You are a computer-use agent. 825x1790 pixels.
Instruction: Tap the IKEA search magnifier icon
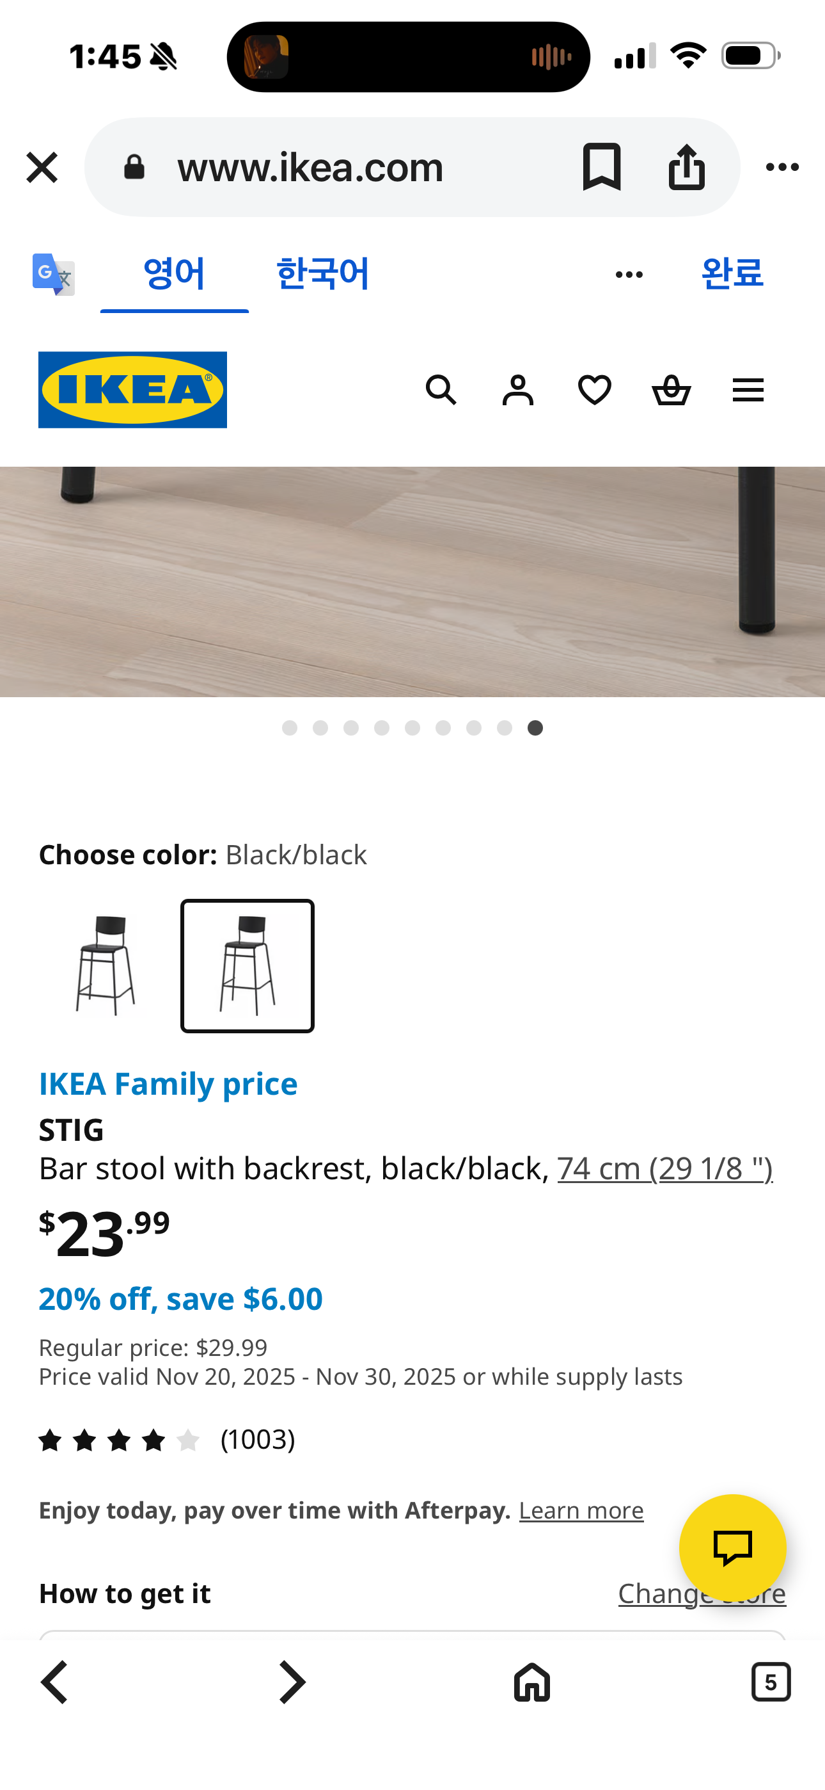441,390
